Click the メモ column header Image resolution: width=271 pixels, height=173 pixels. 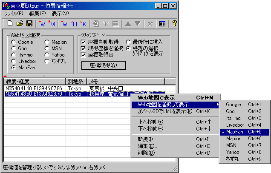tap(126, 81)
